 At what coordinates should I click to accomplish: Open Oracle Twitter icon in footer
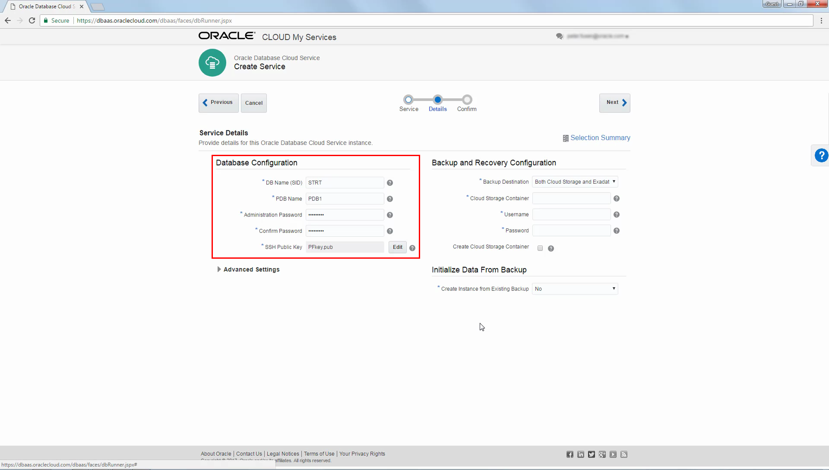pos(592,454)
